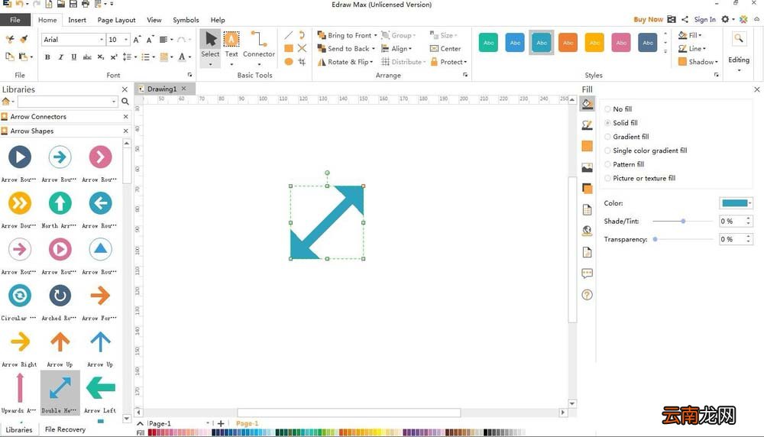Click the library search magnifier icon
This screenshot has width=764, height=437.
point(125,102)
